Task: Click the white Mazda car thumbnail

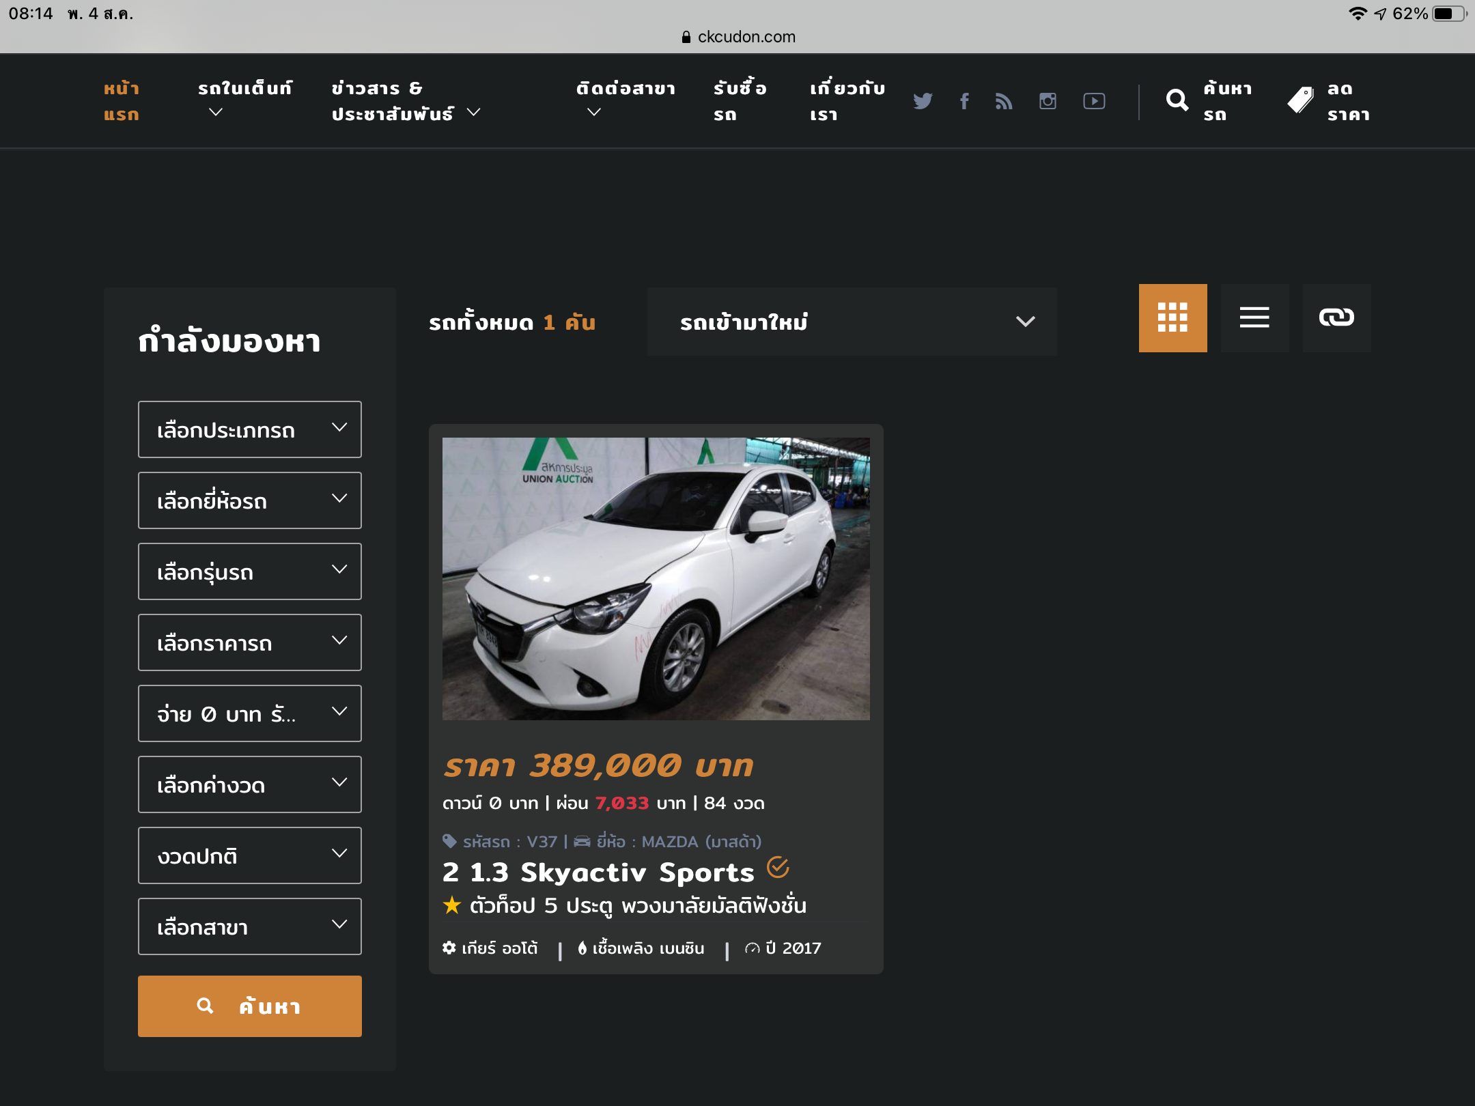Action: (x=656, y=578)
